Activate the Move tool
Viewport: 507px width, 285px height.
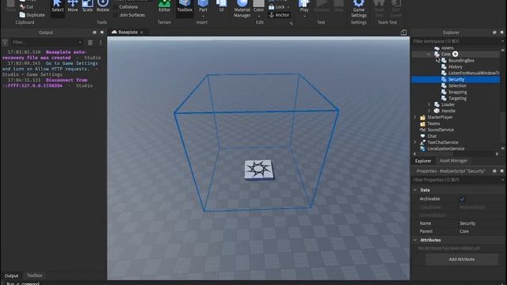coord(72,6)
